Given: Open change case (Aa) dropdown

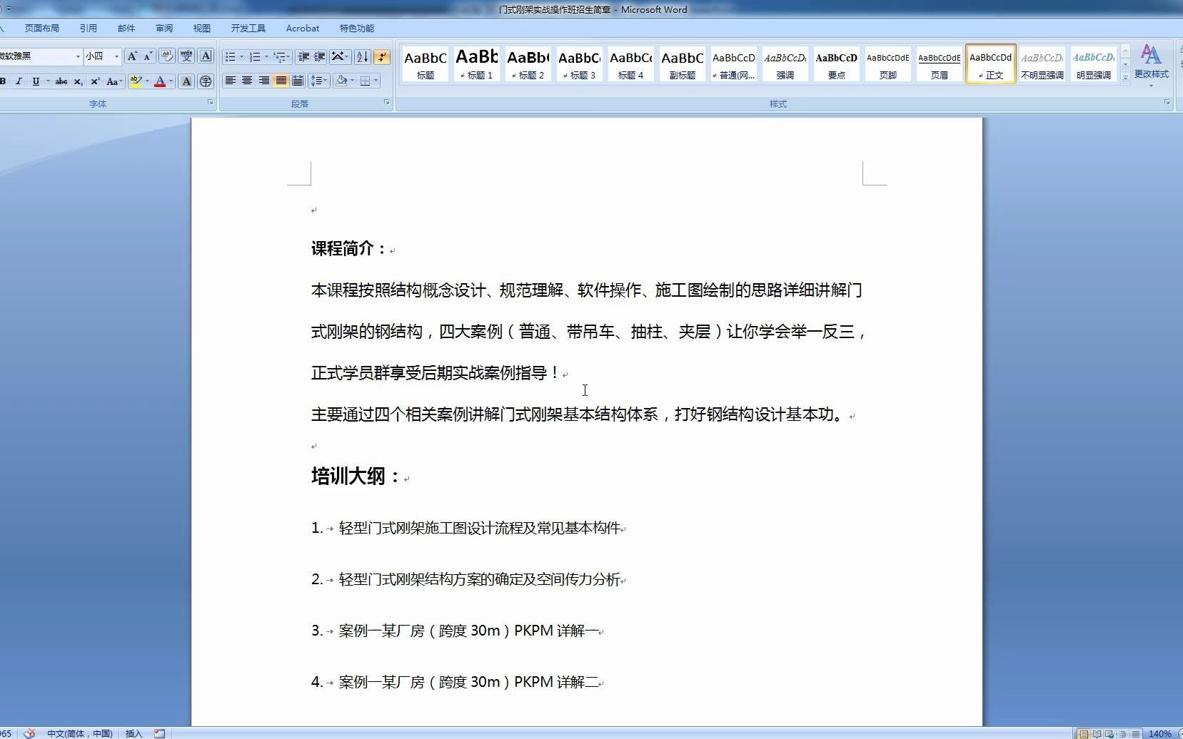Looking at the screenshot, I should click(x=114, y=81).
